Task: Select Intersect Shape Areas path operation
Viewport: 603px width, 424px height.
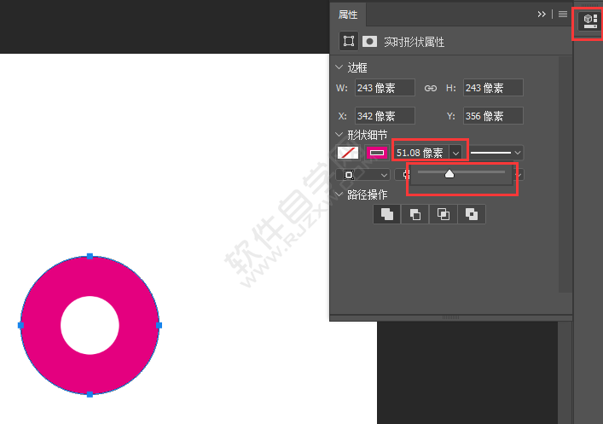Action: pos(444,214)
